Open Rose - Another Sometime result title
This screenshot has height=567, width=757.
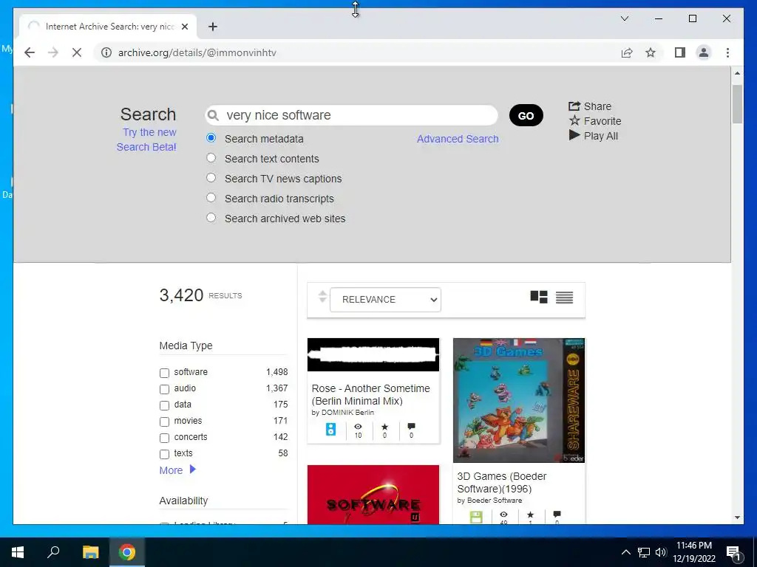(371, 394)
